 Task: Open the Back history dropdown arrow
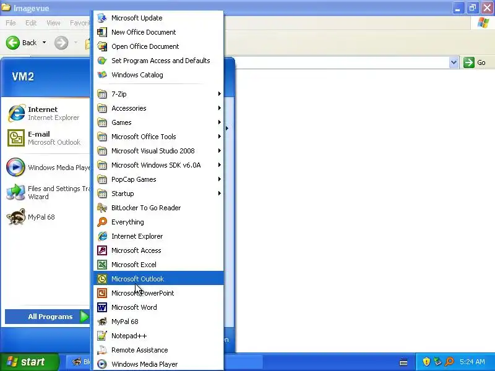44,42
